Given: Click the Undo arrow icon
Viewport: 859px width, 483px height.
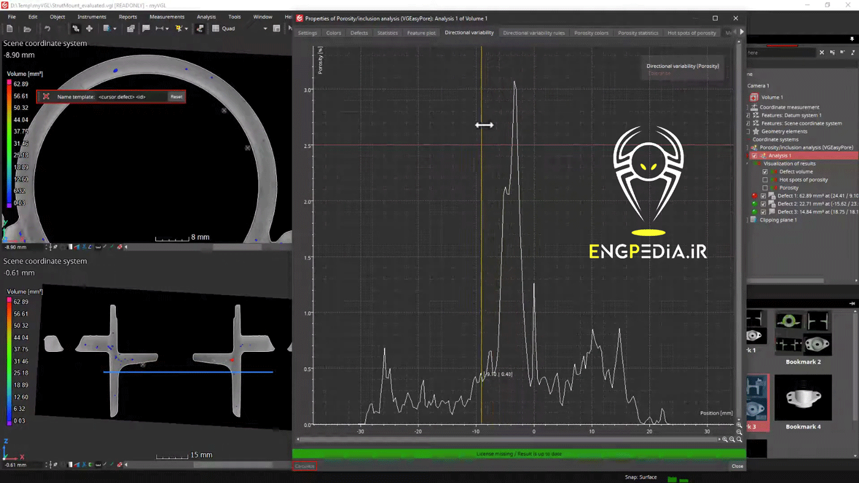Looking at the screenshot, I should tap(47, 28).
